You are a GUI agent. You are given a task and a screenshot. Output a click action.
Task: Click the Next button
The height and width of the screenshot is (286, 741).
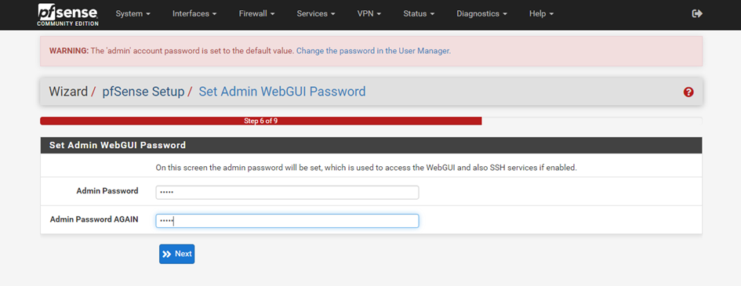176,254
